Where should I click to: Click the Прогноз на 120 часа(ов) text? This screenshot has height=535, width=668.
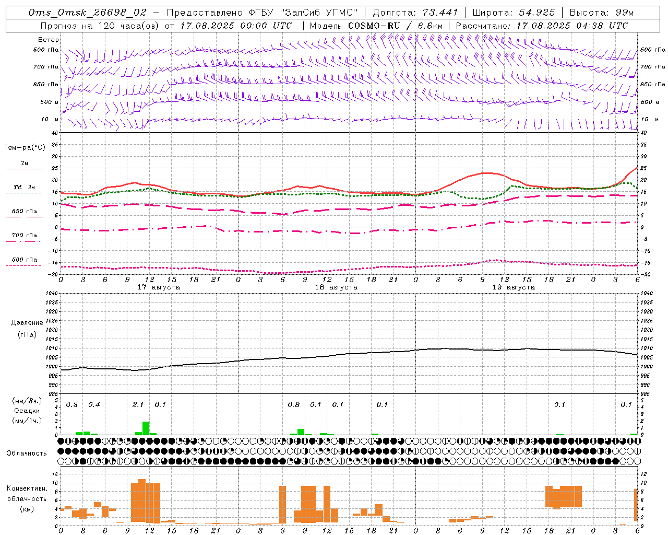pos(100,26)
